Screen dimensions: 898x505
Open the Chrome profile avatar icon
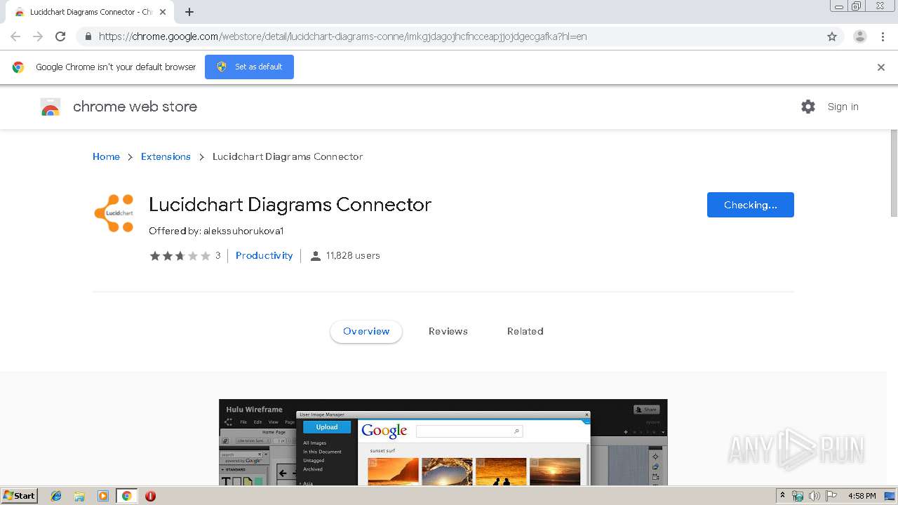tap(860, 36)
